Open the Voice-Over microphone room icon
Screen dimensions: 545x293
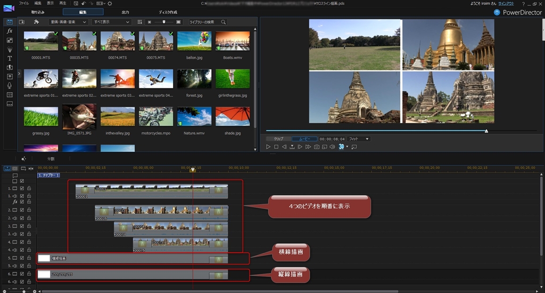coord(10,86)
